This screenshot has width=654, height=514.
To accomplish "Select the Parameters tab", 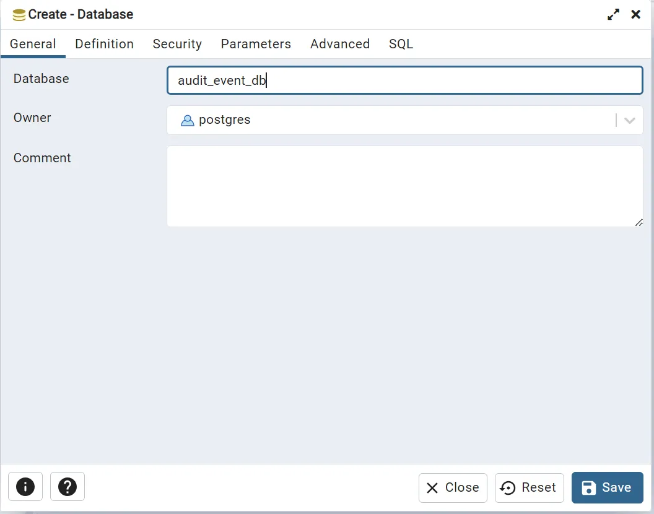I will (256, 44).
